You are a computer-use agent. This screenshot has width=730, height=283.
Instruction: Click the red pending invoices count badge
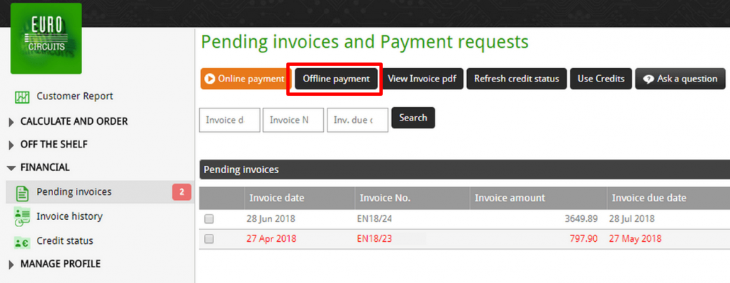tap(182, 192)
